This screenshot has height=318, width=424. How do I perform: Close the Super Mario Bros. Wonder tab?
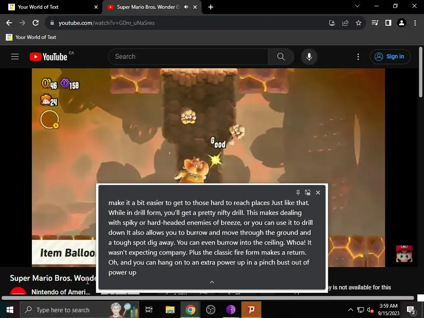(195, 7)
